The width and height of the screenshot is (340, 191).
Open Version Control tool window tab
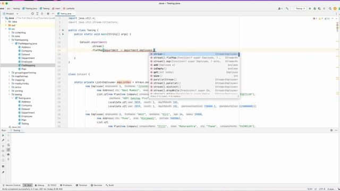[x=11, y=185]
